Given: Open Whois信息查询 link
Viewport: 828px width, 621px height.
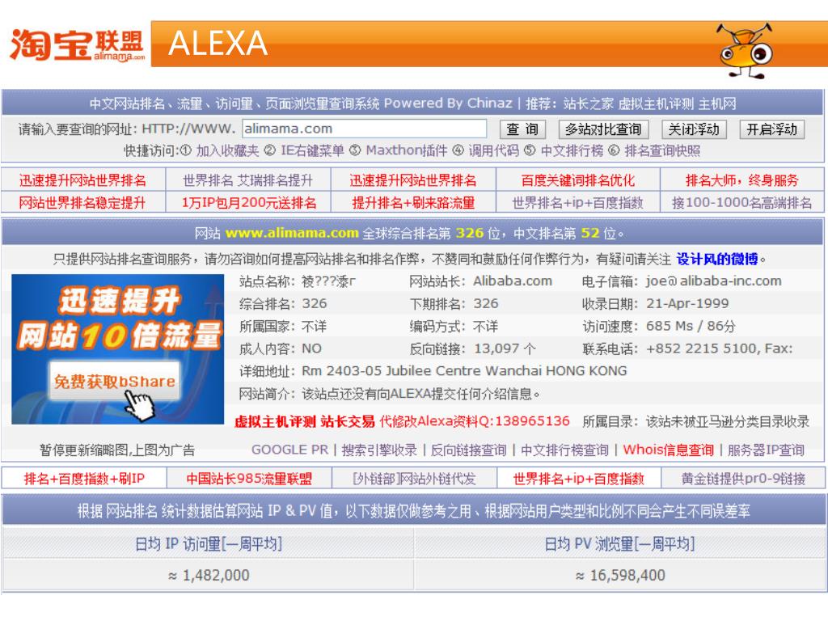Looking at the screenshot, I should click(x=668, y=450).
